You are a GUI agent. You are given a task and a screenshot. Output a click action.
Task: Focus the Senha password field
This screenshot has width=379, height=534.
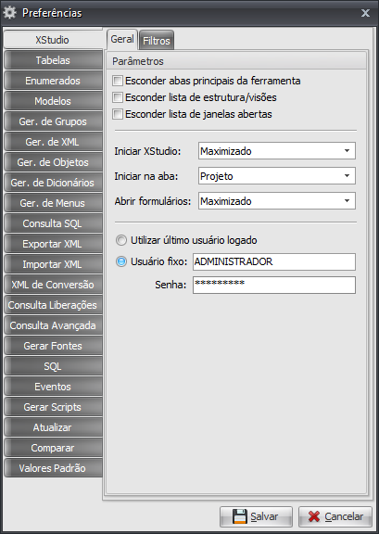(274, 285)
